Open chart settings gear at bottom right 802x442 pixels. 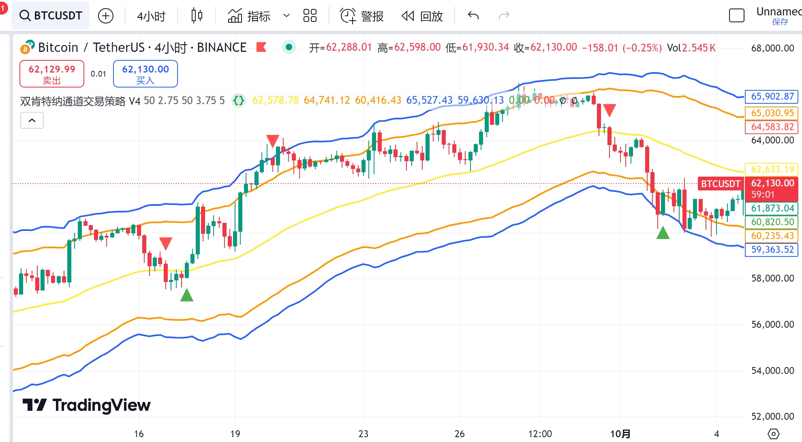coord(773,433)
